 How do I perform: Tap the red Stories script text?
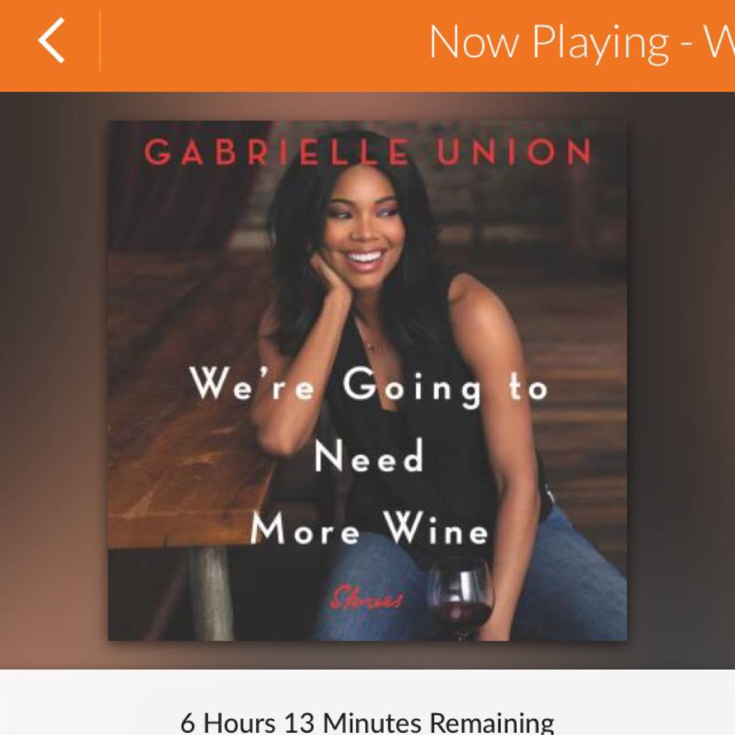pos(366,599)
